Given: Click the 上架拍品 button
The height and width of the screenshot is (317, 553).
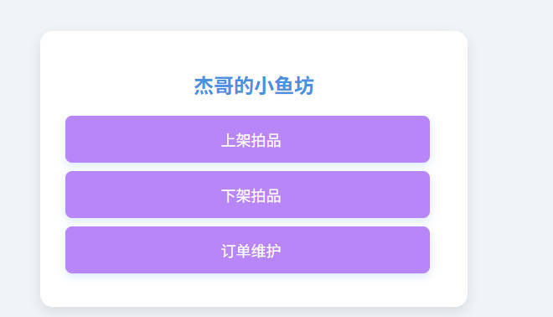Looking at the screenshot, I should point(247,139).
